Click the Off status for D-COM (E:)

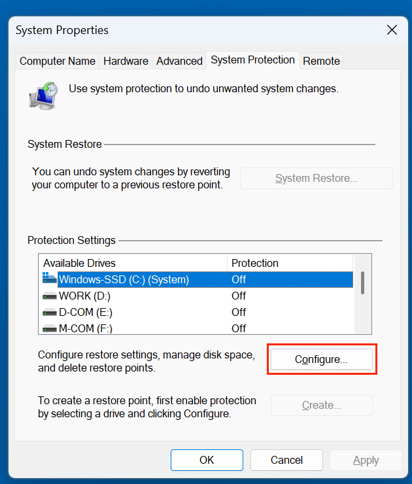239,313
